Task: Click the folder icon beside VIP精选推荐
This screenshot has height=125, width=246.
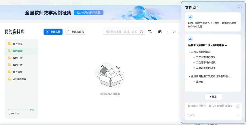Action: tap(9, 79)
